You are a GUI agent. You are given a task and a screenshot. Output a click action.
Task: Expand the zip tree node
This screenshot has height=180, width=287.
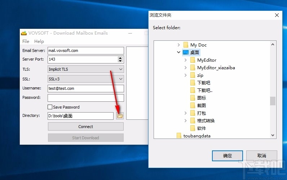coord(185,75)
